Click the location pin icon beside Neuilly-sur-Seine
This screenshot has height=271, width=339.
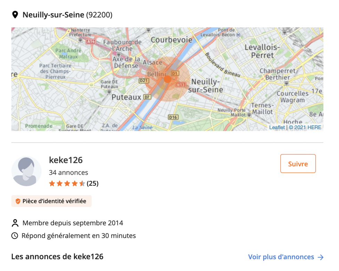[x=15, y=15]
